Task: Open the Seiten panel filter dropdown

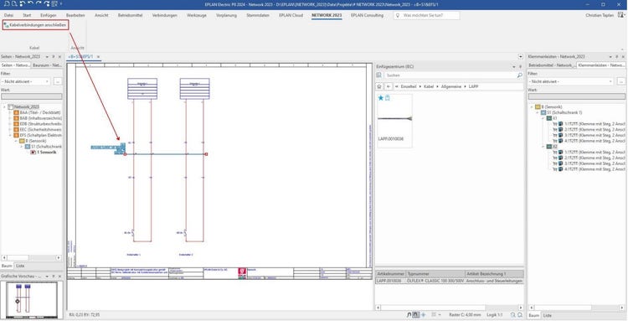Action: (x=48, y=81)
